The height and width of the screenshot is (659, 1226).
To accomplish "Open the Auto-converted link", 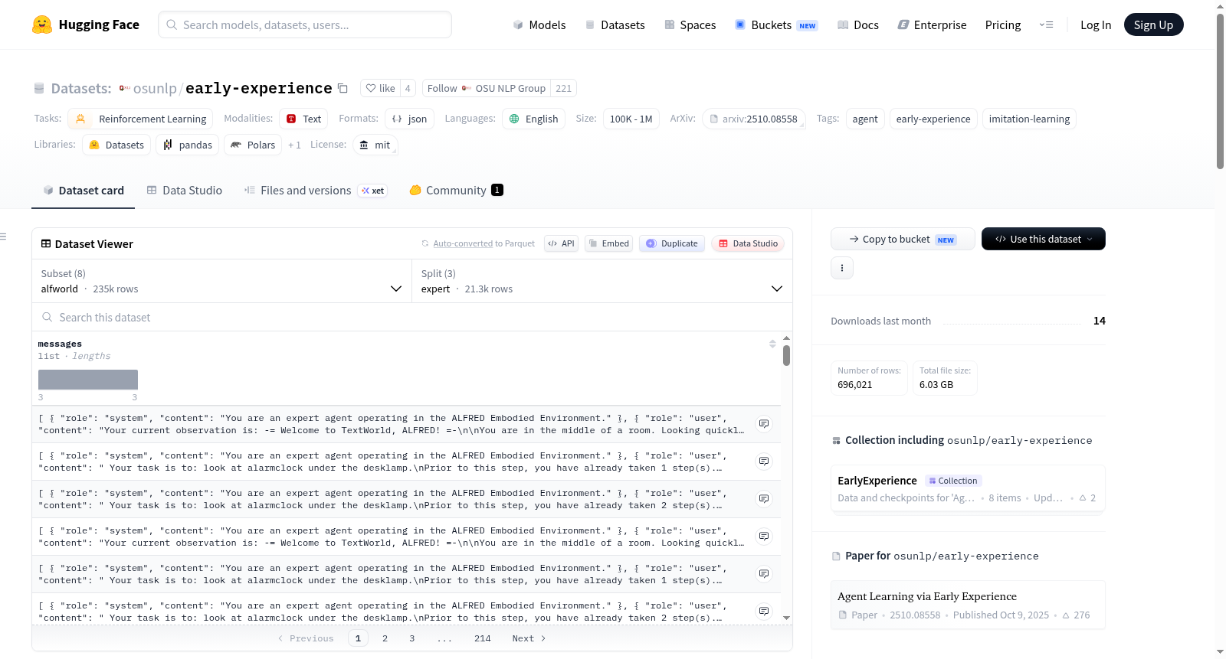I will tap(463, 243).
